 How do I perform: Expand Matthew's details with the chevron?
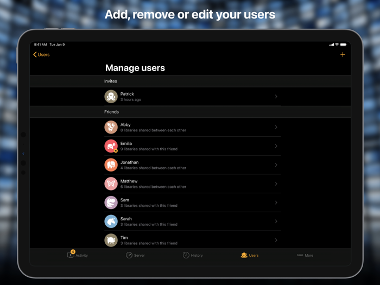(276, 183)
